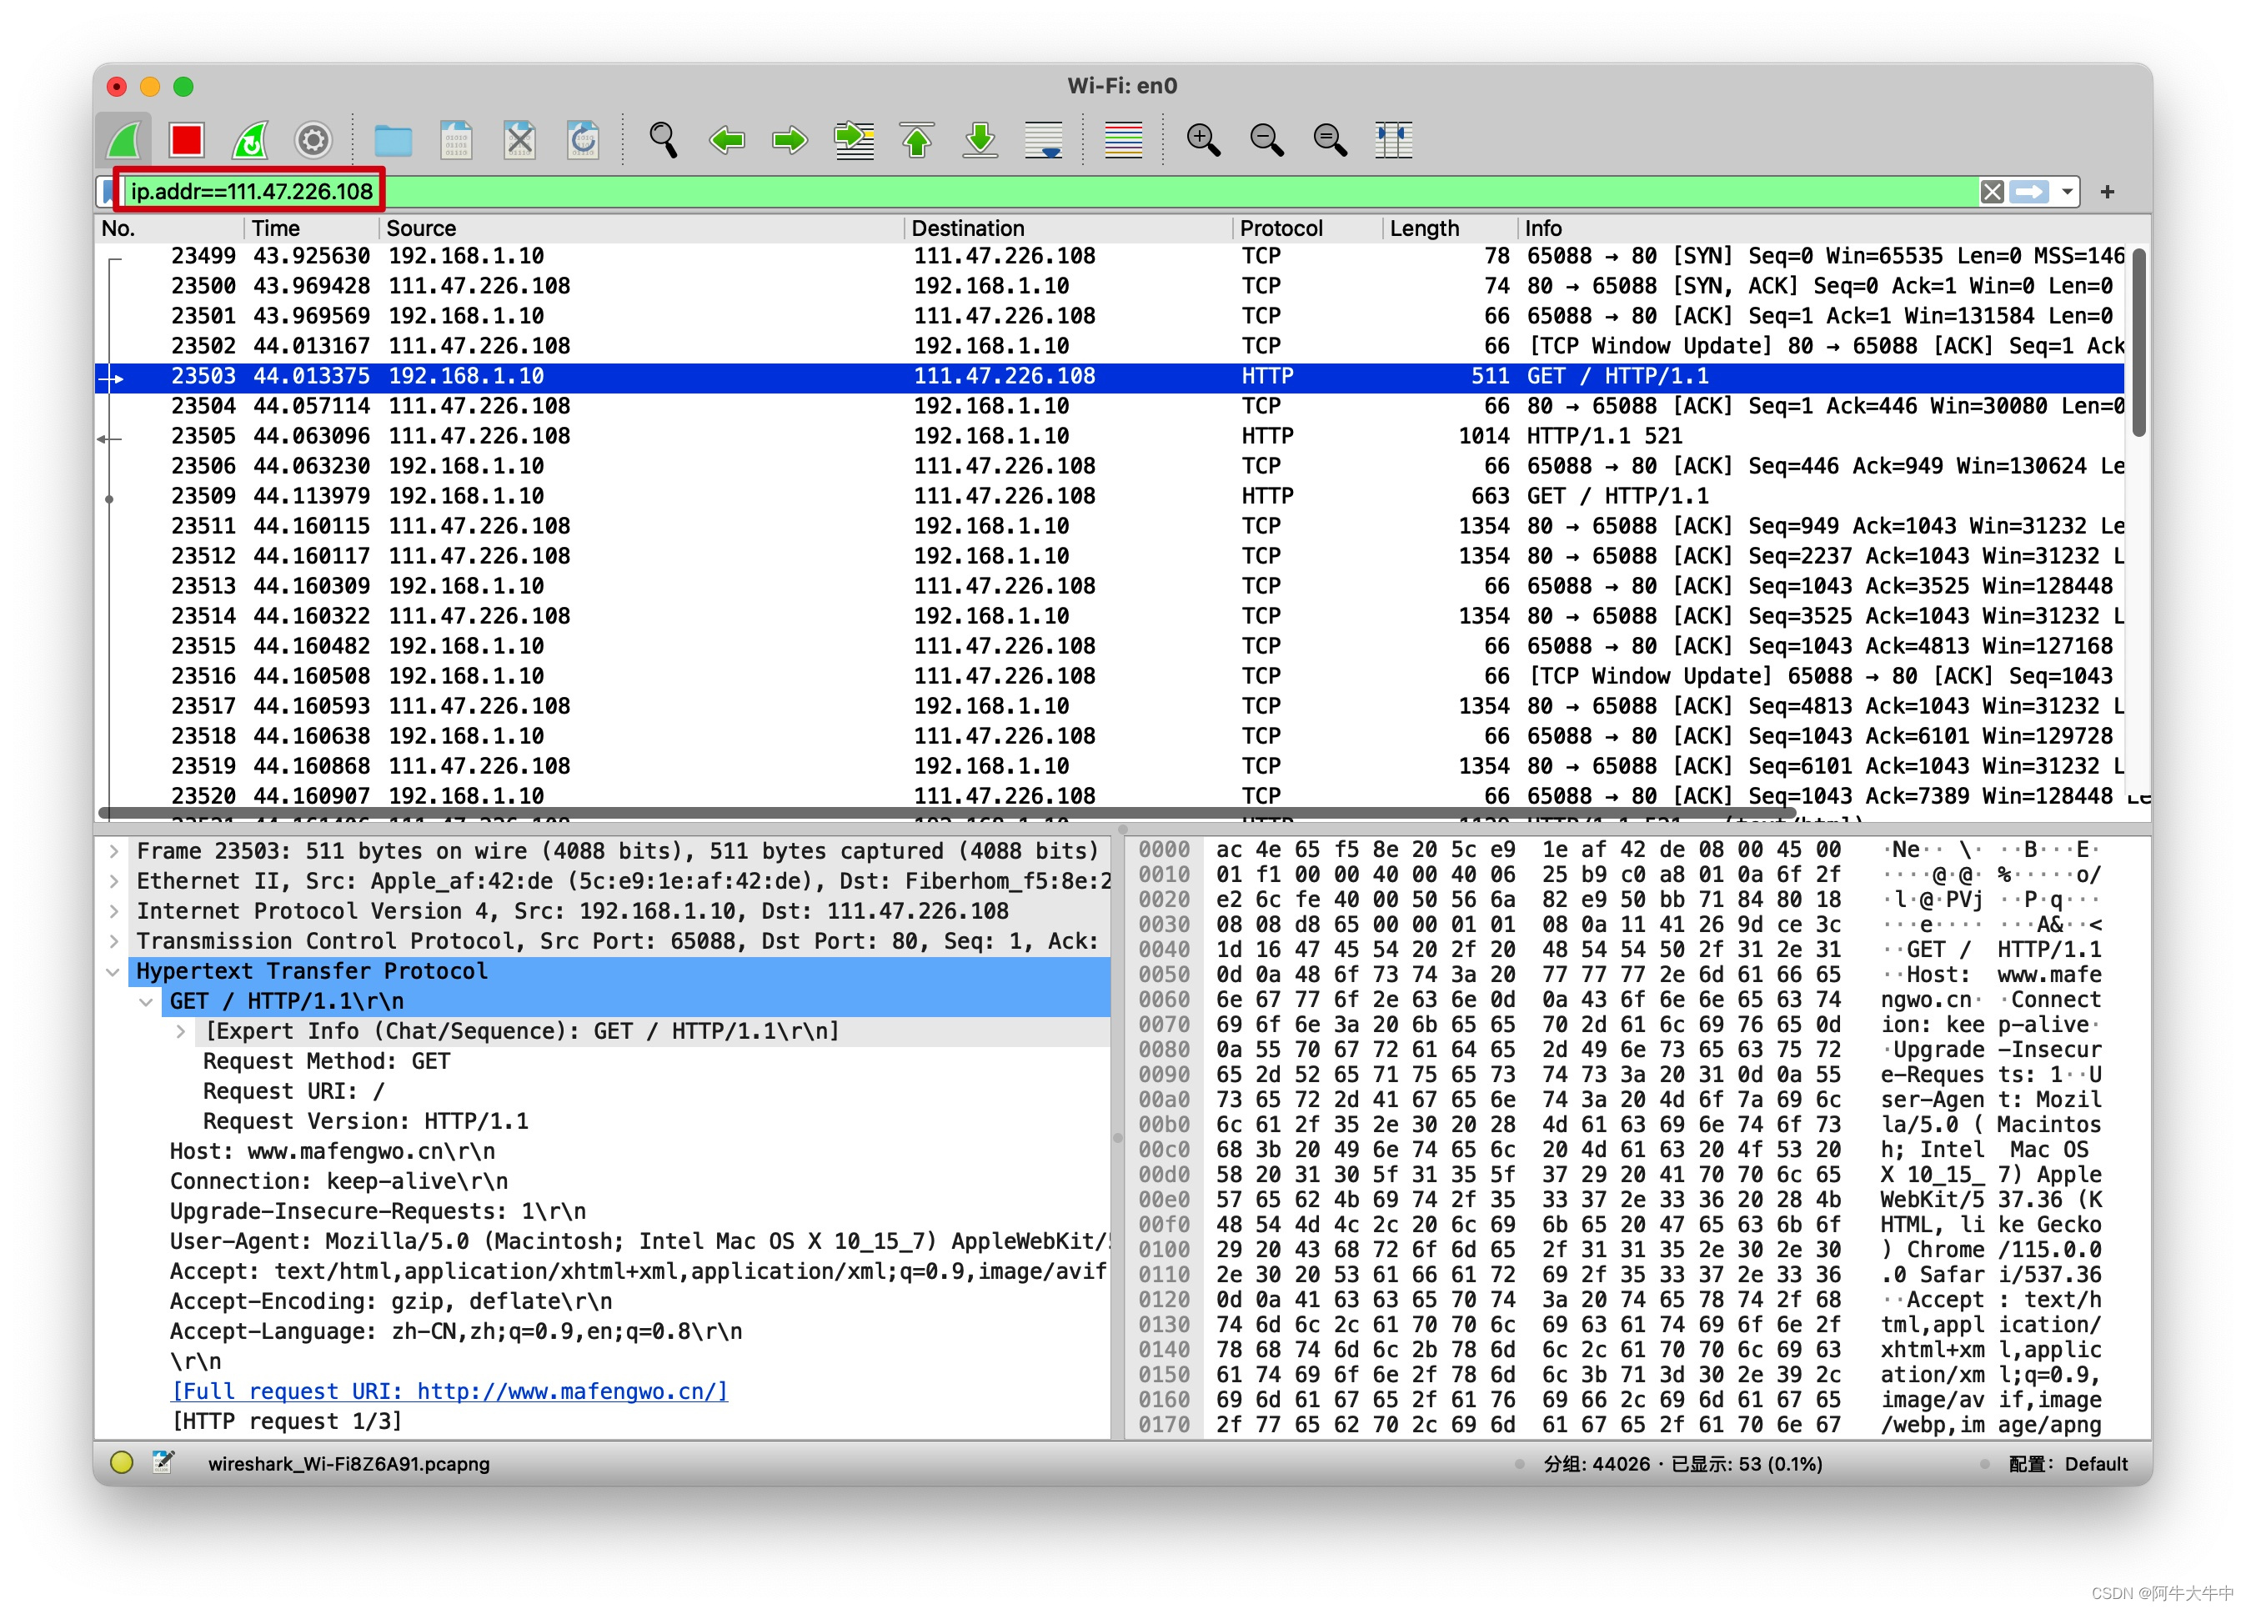Select the User-Agent header line
2246x1609 pixels.
pyautogui.click(x=639, y=1241)
